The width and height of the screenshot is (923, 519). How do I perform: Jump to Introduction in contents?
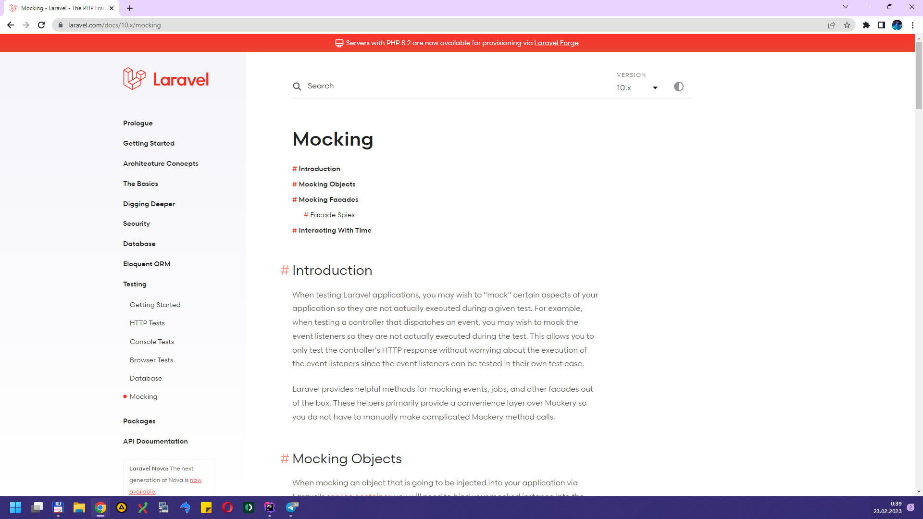pyautogui.click(x=319, y=169)
